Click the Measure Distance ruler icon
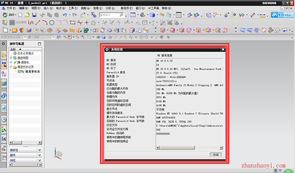Image resolution: width=295 pixels, height=173 pixels. pos(263,15)
